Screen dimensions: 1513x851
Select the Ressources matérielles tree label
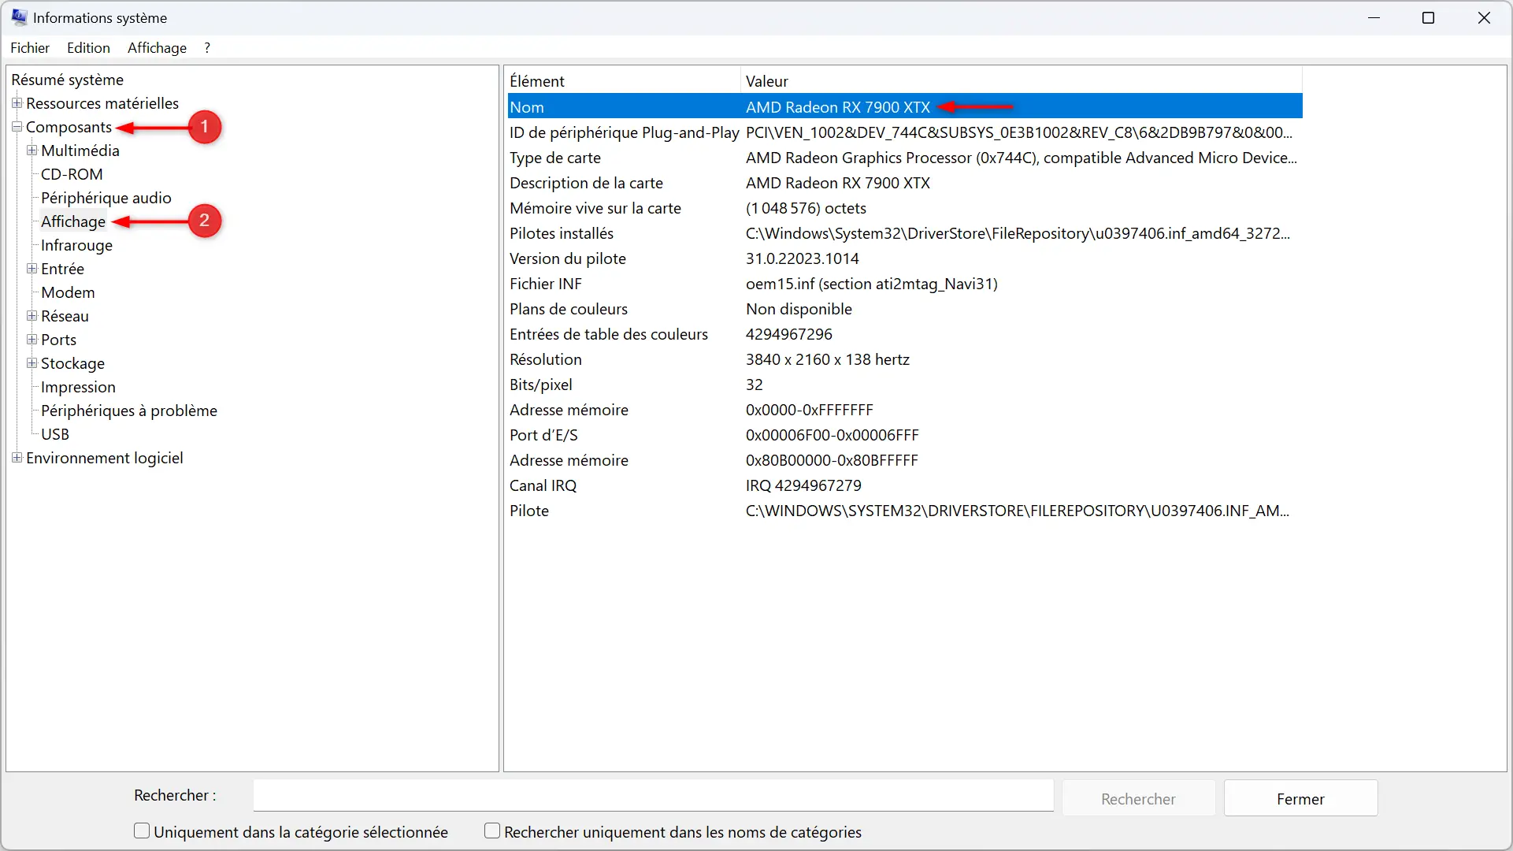coord(102,103)
